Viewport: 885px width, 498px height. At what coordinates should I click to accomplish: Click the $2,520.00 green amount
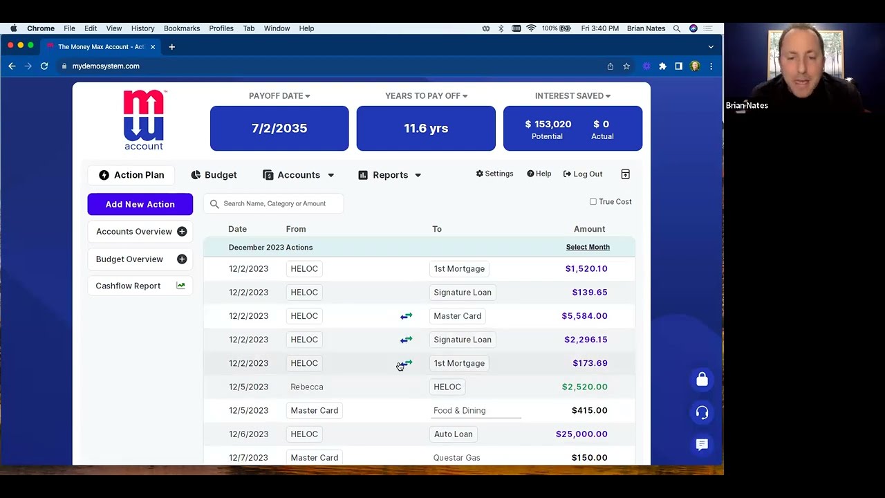585,387
